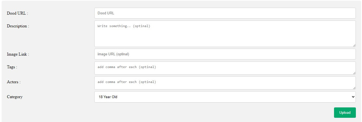Click the 'Tags :' label
This screenshot has height=122, width=362.
click(x=12, y=67)
